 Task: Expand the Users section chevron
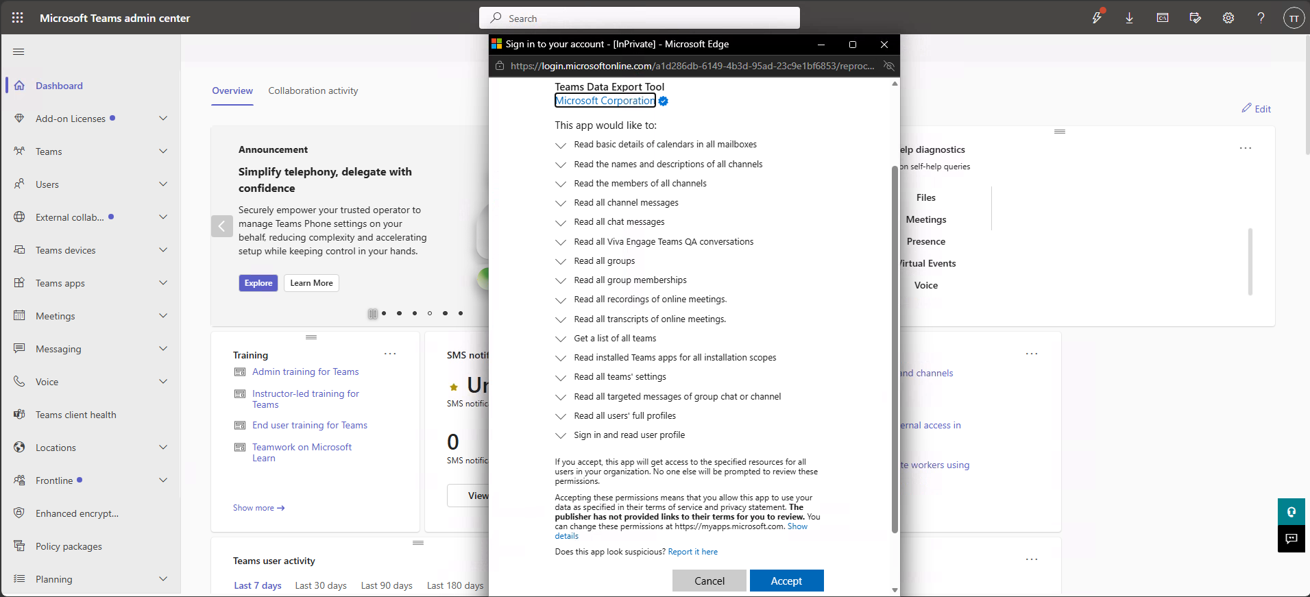[163, 184]
